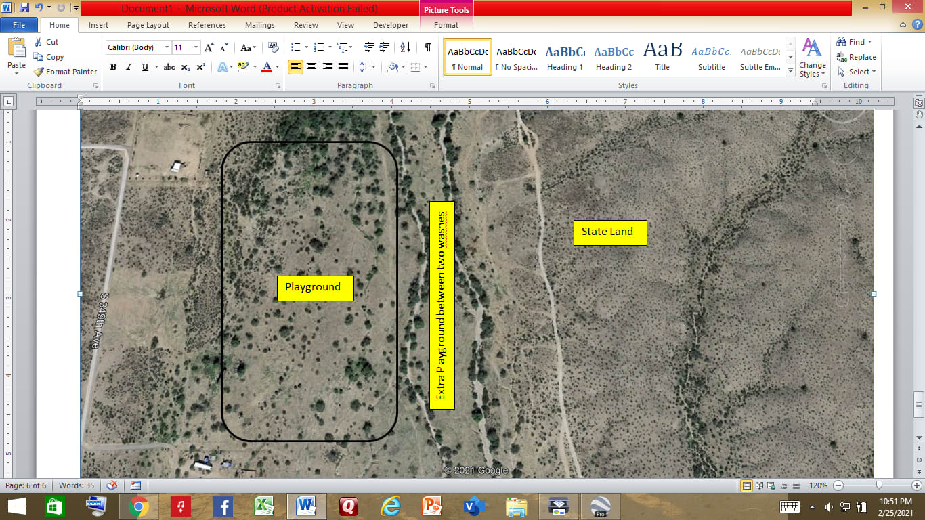Image resolution: width=925 pixels, height=520 pixels.
Task: Open the font name dropdown
Action: pos(167,47)
